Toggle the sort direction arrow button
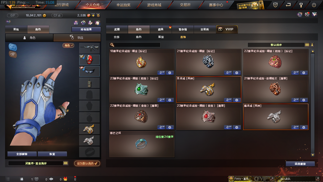This screenshot has width=323, height=182. pyautogui.click(x=312, y=45)
